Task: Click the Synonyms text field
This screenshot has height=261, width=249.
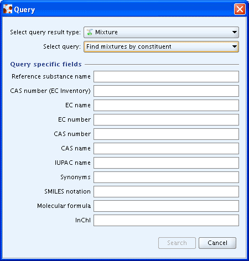Action: tap(166, 177)
